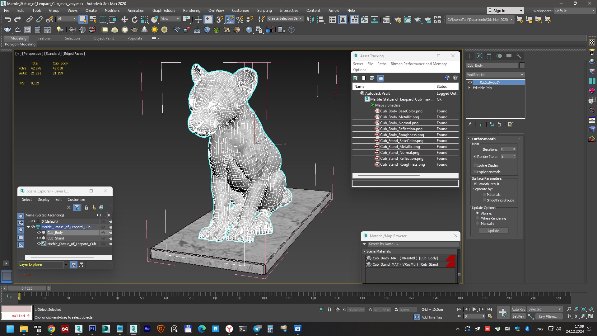
Task: Open the Render Setup icon
Action: [x=398, y=20]
